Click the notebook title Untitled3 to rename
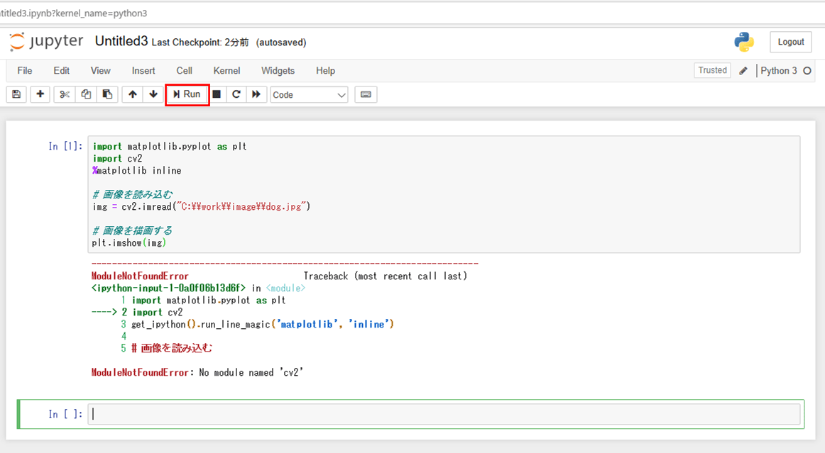 (x=121, y=41)
